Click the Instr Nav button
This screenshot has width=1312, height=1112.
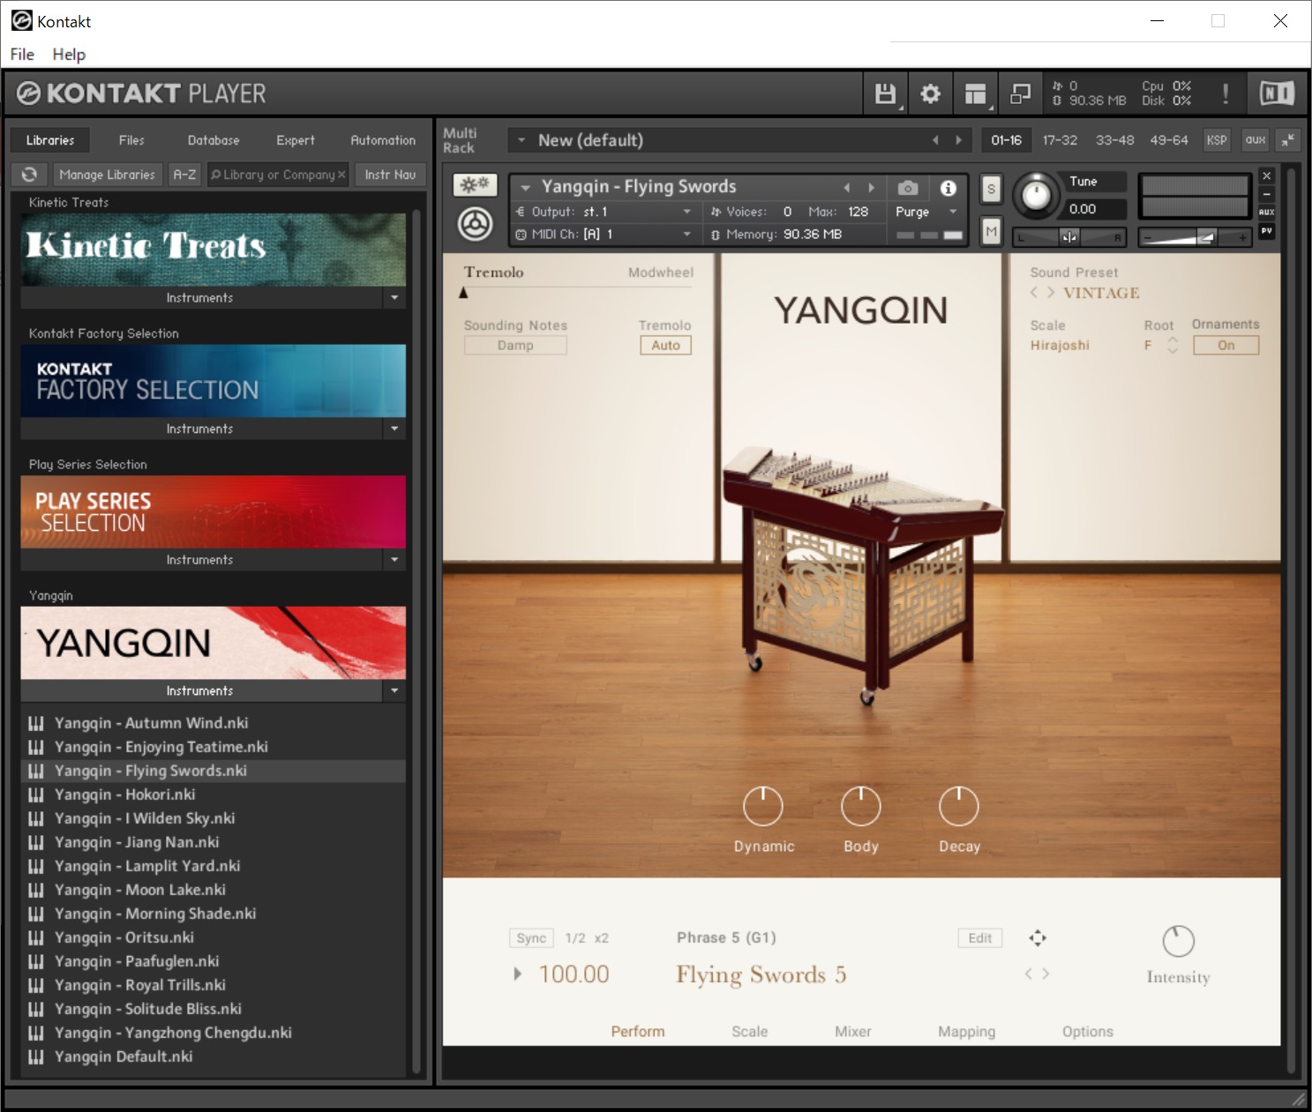tap(390, 175)
